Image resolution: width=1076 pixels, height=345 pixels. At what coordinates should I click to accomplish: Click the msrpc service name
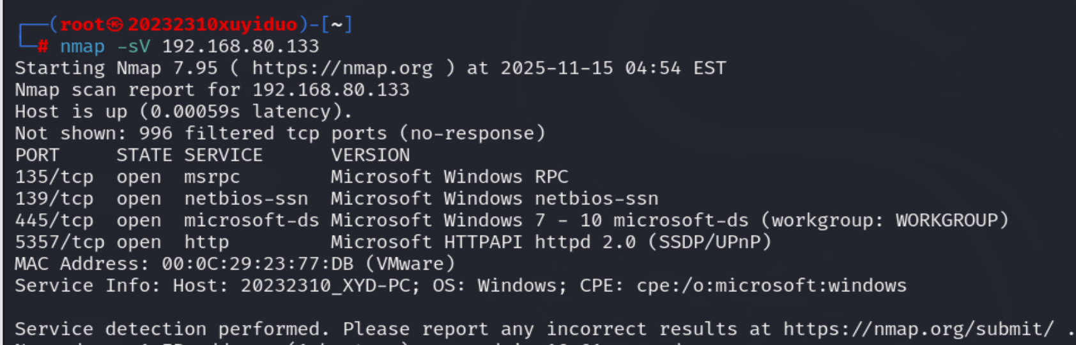click(212, 177)
